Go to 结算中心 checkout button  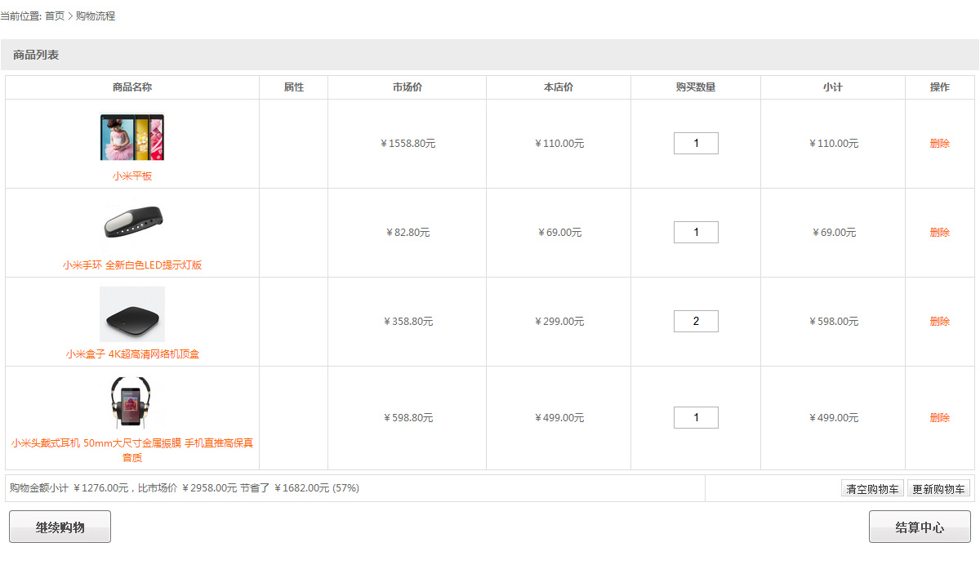[x=920, y=527]
